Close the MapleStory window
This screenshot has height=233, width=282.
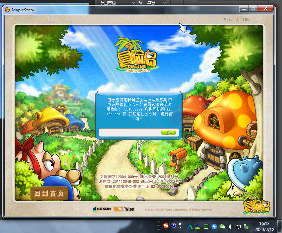tap(266, 9)
